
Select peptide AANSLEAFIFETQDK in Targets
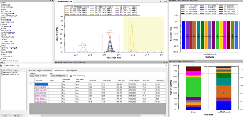pos(8,43)
